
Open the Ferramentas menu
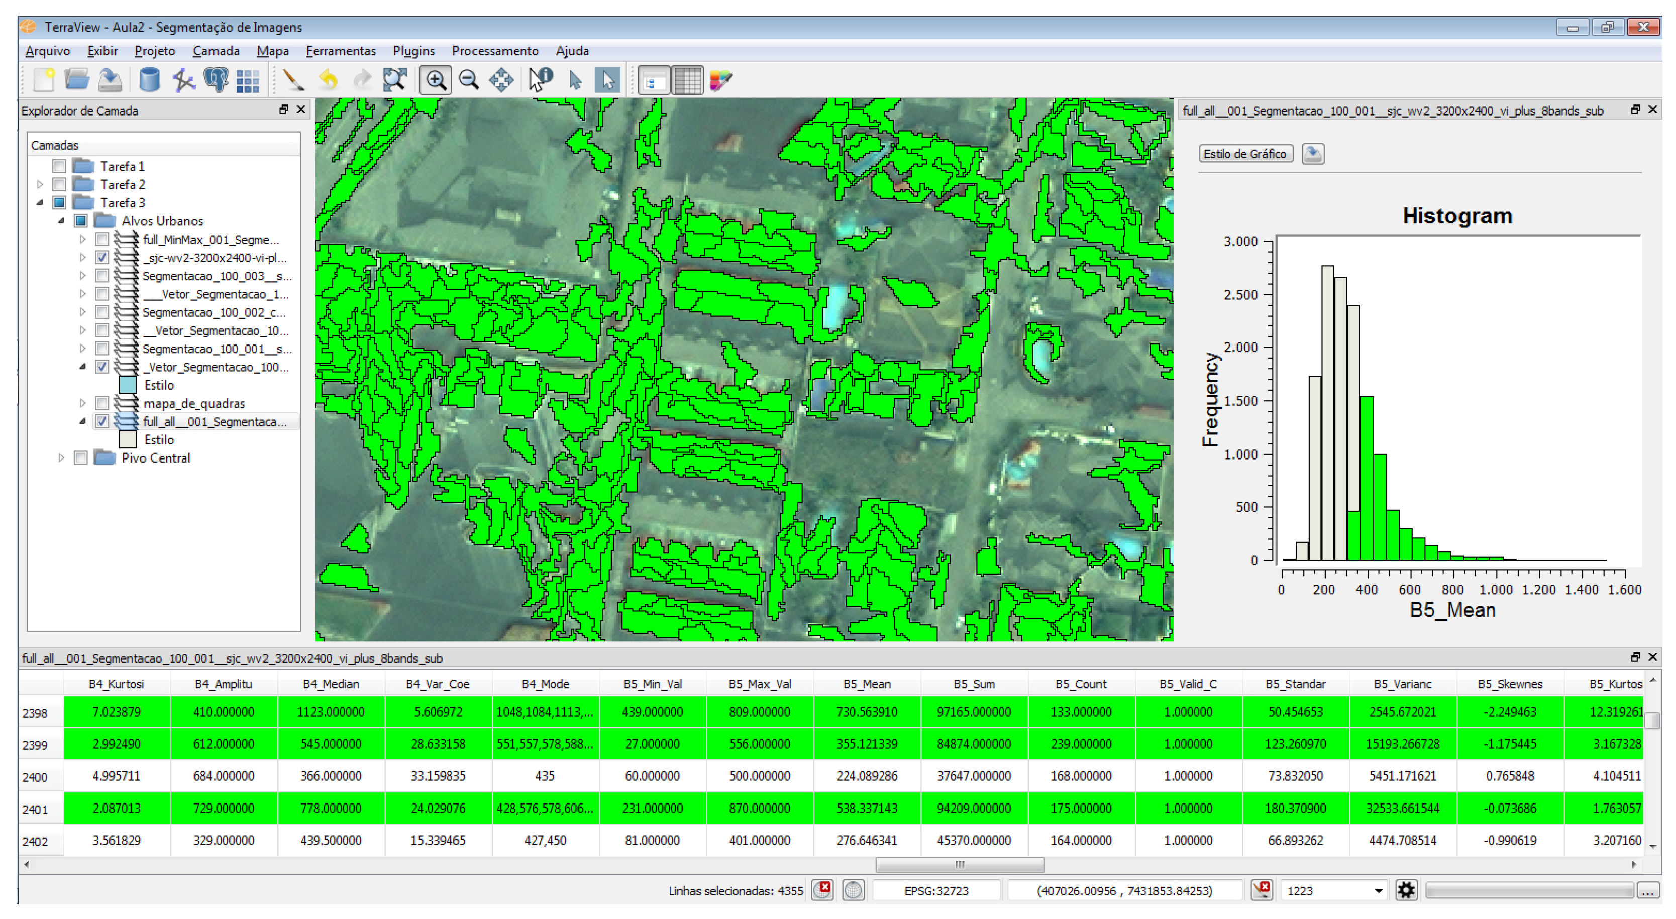coord(340,51)
